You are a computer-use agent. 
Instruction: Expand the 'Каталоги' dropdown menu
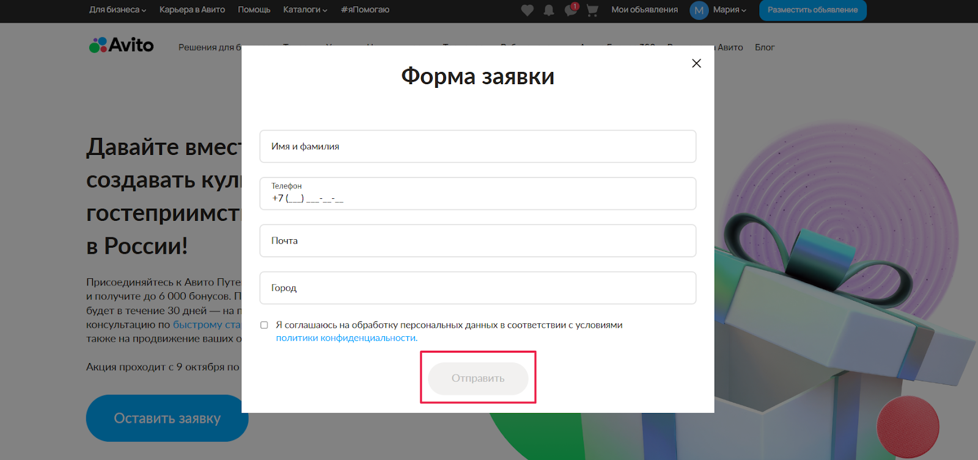tap(305, 10)
